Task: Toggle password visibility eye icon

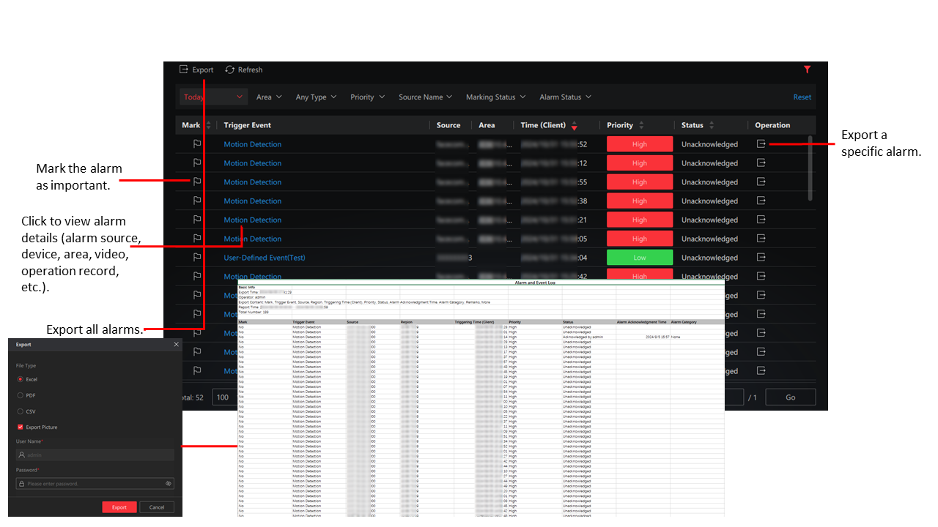Action: click(169, 484)
